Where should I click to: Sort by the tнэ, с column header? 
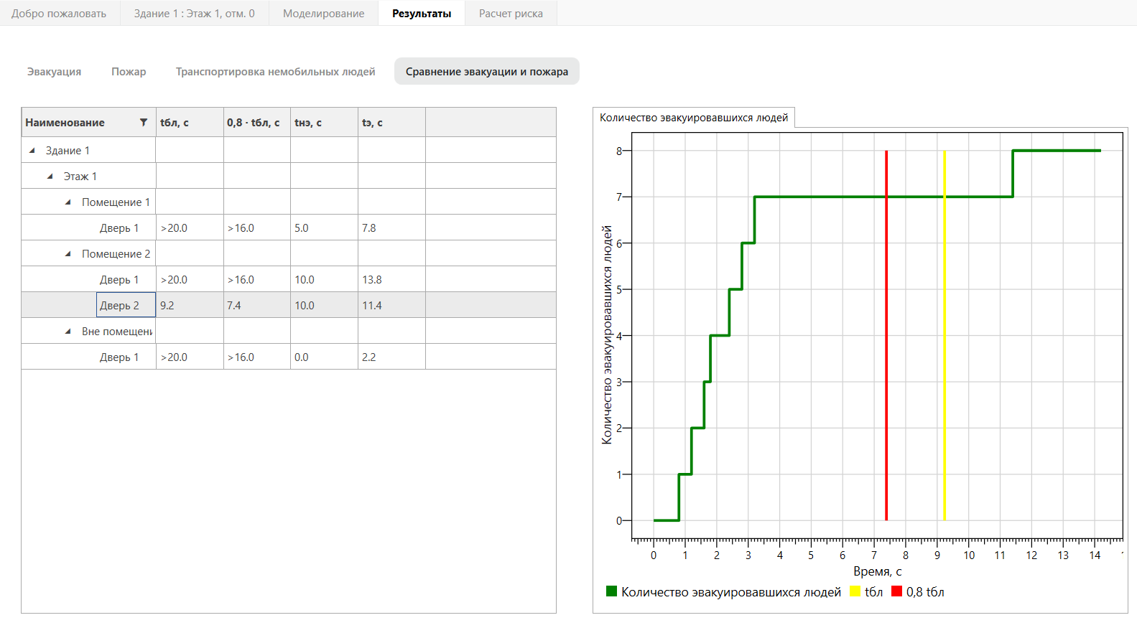tap(324, 123)
